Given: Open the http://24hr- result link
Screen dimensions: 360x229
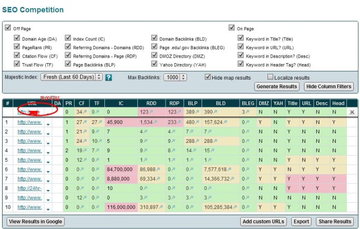Looking at the screenshot, I should click(30, 188).
